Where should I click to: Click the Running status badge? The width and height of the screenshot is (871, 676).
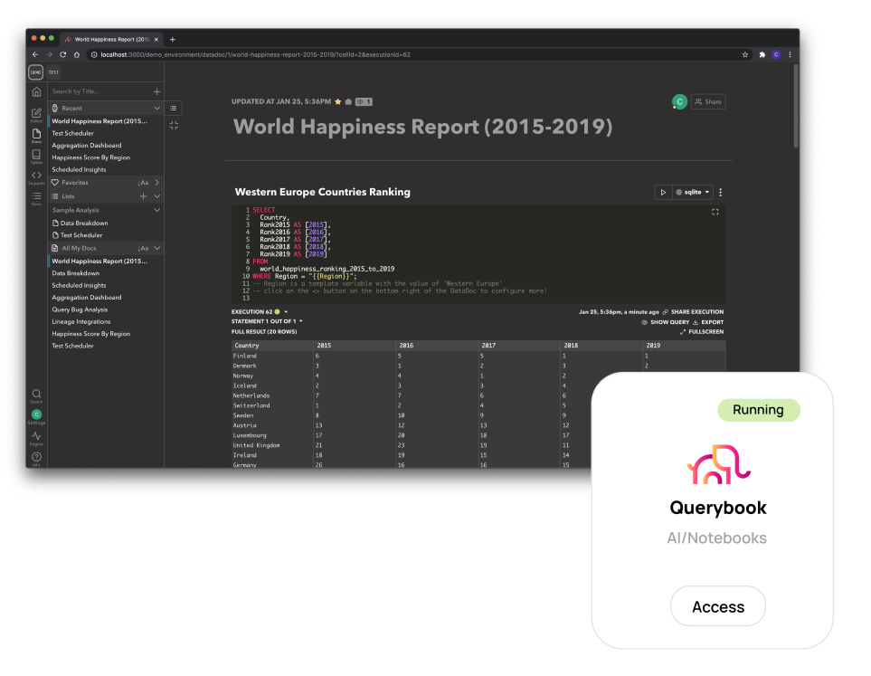coord(759,410)
